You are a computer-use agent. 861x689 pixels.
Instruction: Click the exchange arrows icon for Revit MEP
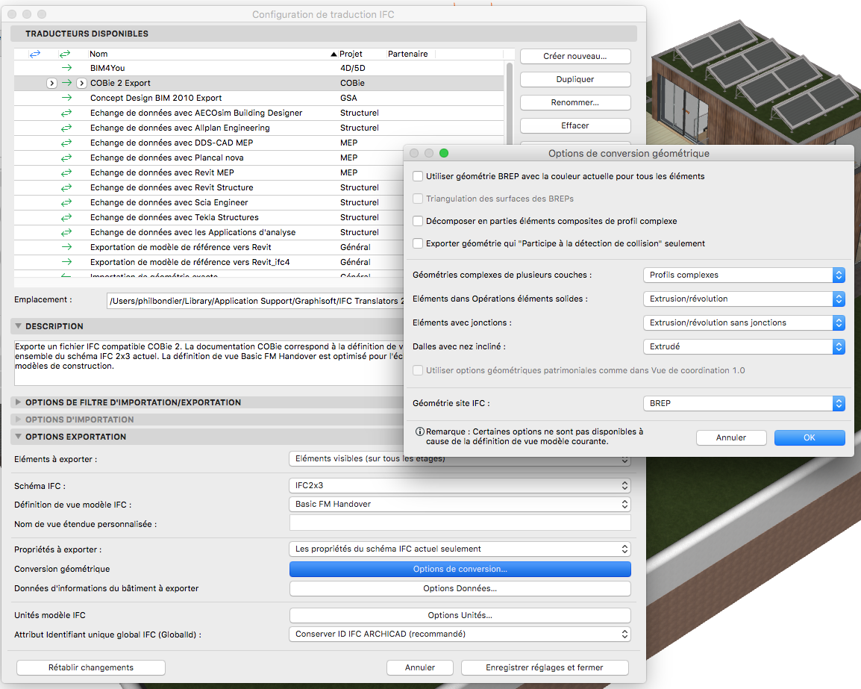pos(66,172)
